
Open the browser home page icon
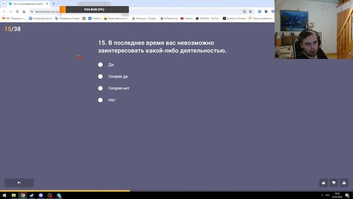coord(24,12)
